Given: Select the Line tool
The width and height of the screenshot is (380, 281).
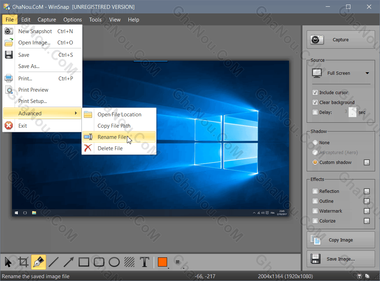Looking at the screenshot, I should coord(54,262).
